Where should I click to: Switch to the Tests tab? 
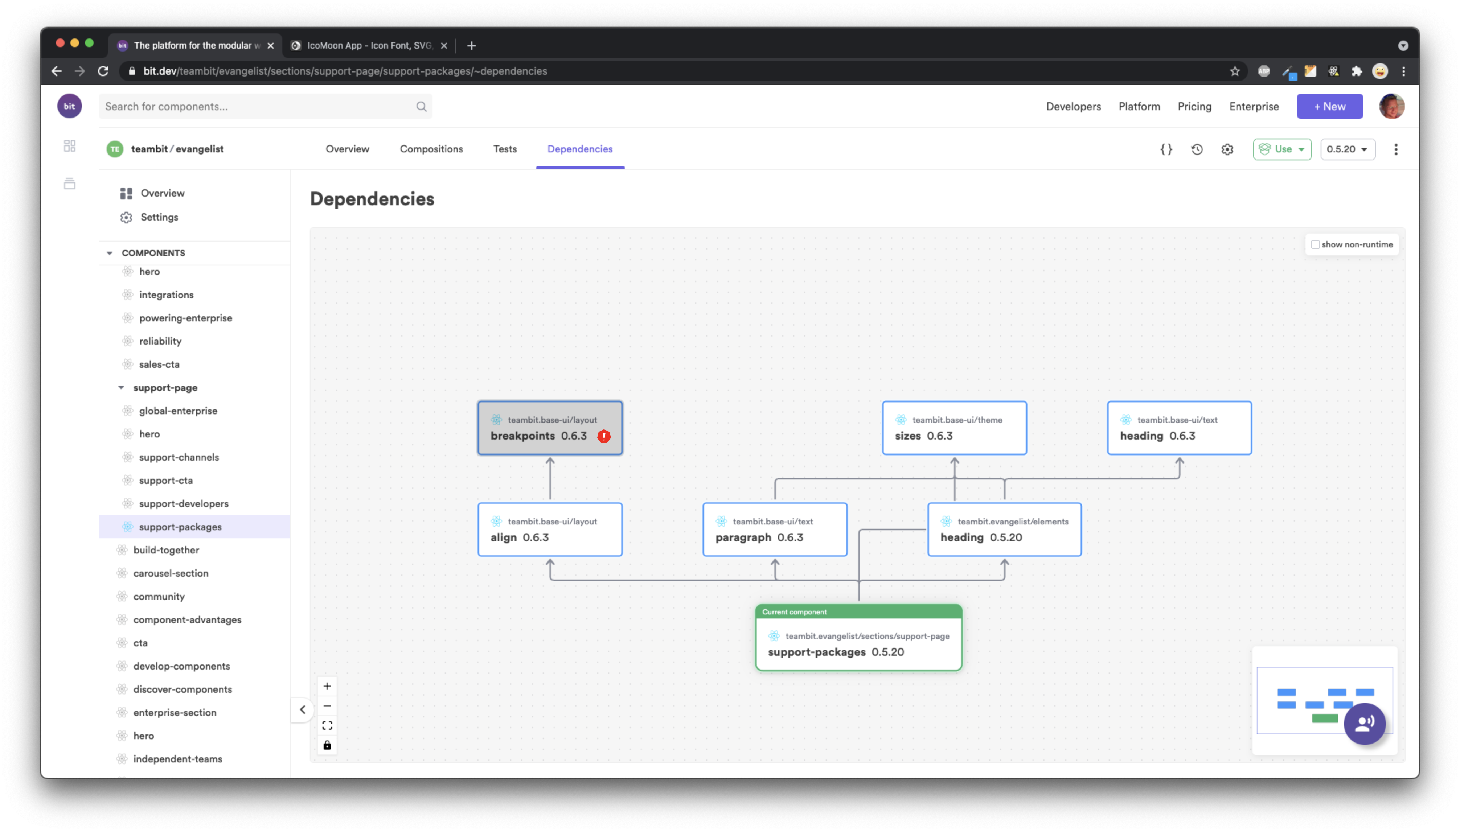[505, 149]
